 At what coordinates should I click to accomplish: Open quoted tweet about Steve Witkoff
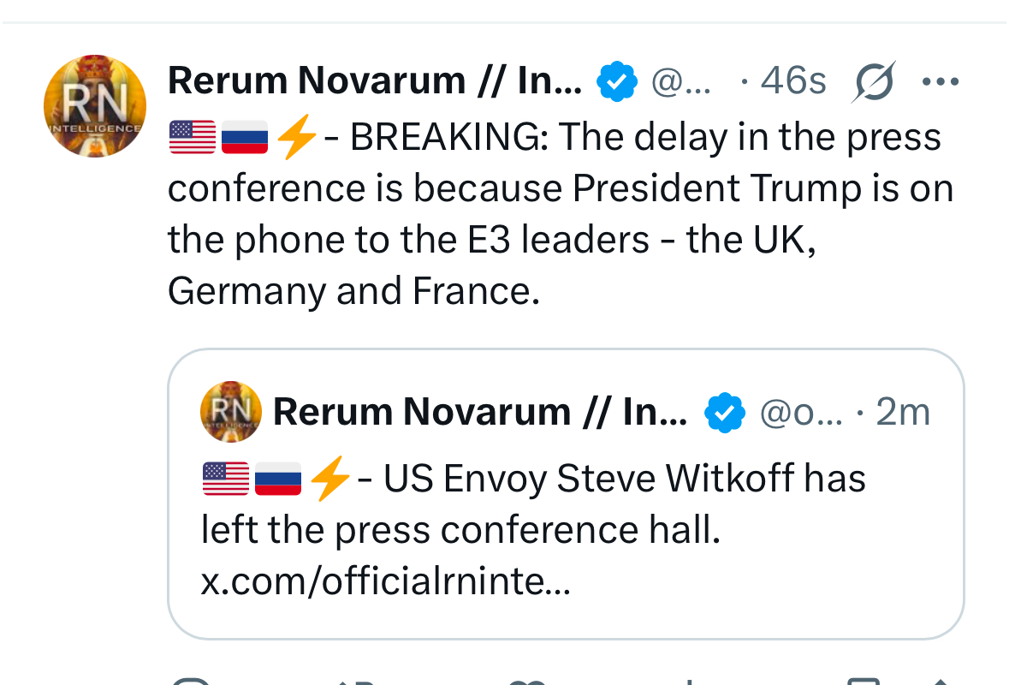[565, 505]
